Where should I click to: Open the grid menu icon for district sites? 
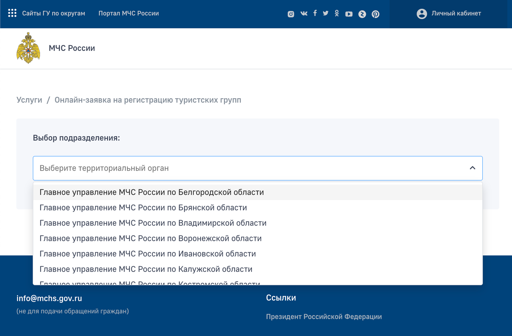coord(12,13)
